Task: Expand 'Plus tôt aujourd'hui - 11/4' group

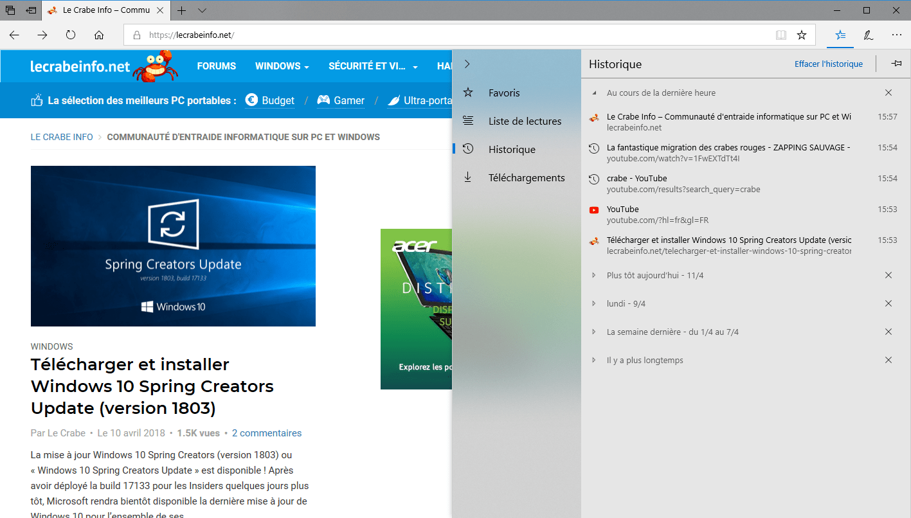Action: click(594, 275)
